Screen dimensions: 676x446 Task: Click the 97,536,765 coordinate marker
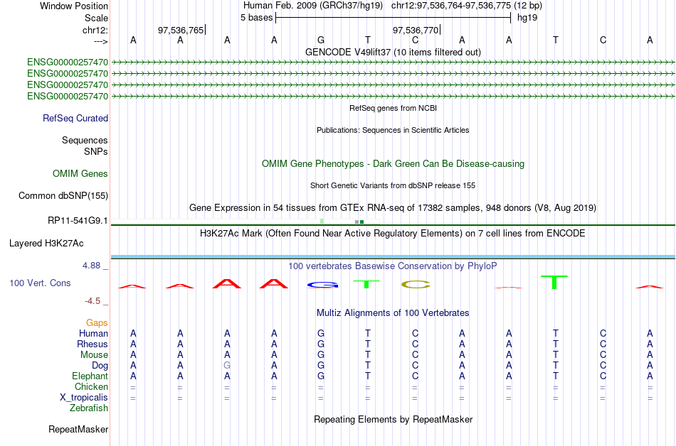[181, 30]
